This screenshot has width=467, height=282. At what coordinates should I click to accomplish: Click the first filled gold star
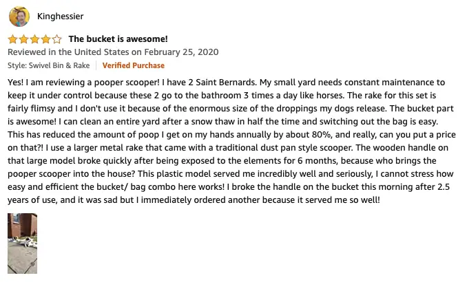(13, 39)
